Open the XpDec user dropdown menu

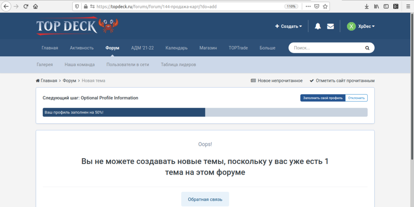tap(366, 26)
